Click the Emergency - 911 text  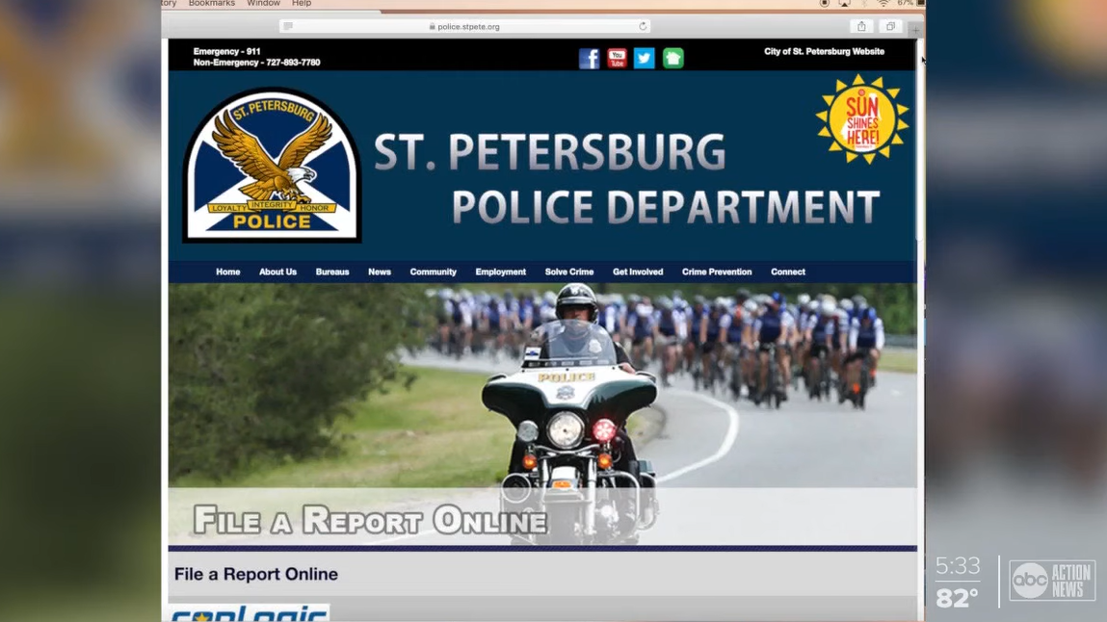(x=226, y=51)
